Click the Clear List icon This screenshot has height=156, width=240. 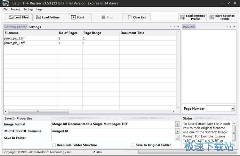pos(128,18)
